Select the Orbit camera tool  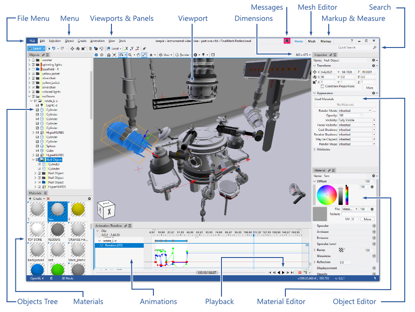121,55
